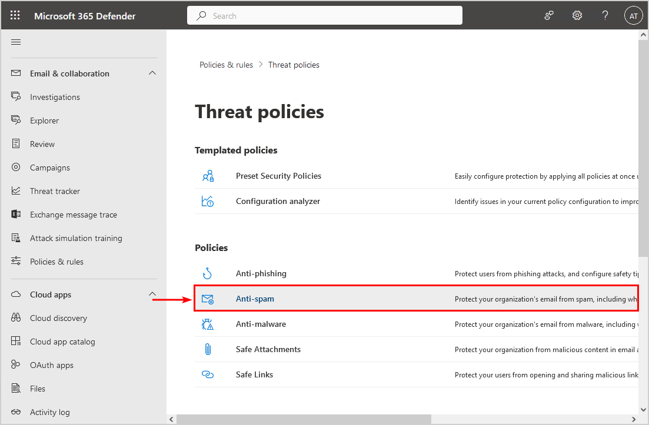This screenshot has height=425, width=649.
Task: Click the Anti-malware bug icon
Action: coord(207,324)
